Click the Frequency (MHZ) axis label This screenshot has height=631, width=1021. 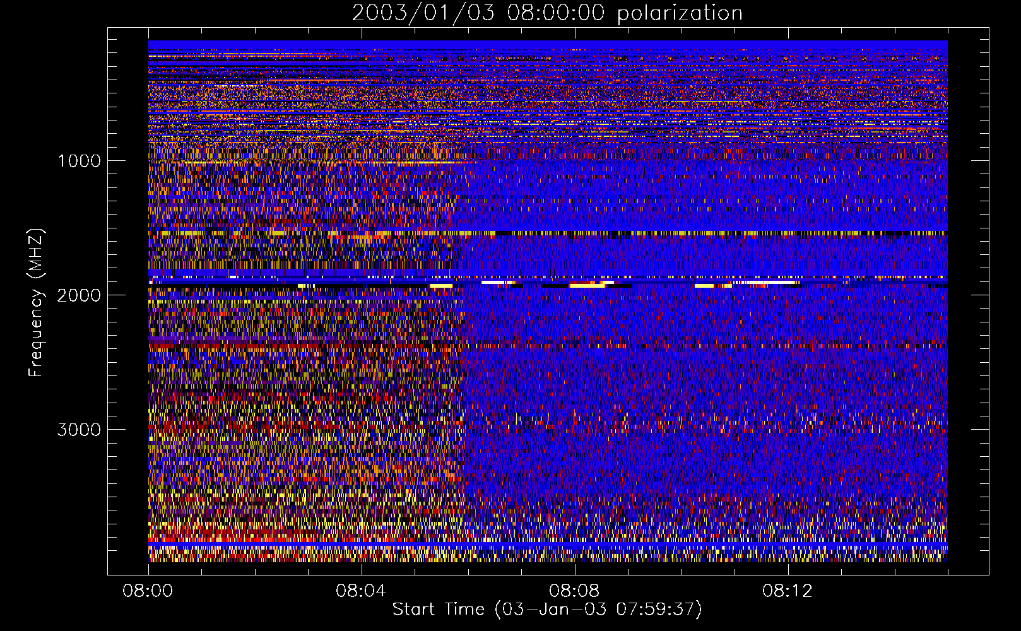click(36, 302)
